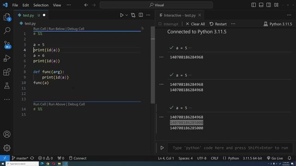Customize layout icon in title bar
The width and height of the screenshot is (296, 166).
click(277, 5)
